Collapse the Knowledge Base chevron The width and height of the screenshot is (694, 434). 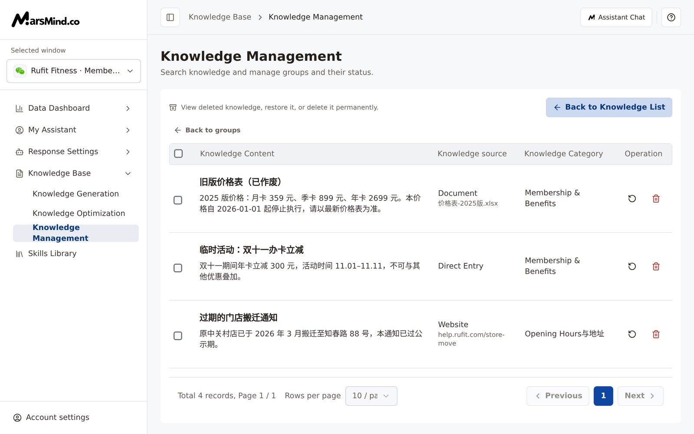128,173
